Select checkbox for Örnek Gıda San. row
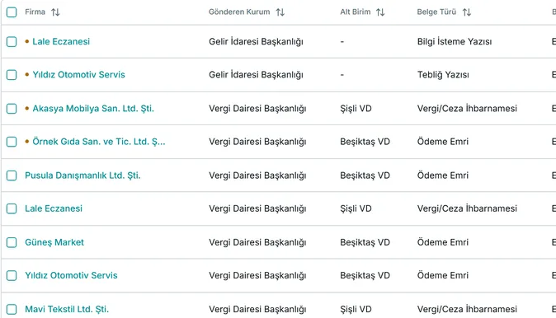 point(12,142)
